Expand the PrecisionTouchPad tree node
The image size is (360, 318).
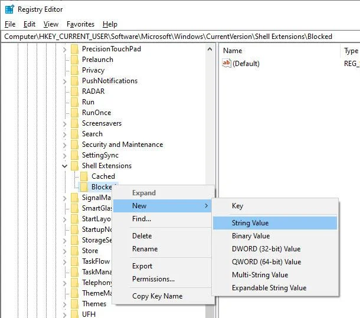65,50
